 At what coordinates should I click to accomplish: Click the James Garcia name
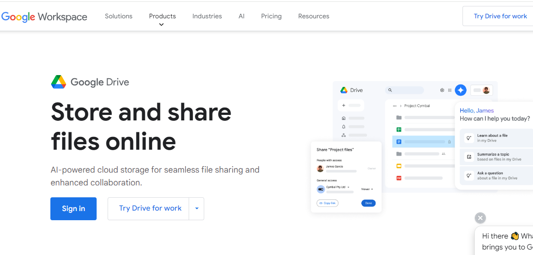(334, 167)
